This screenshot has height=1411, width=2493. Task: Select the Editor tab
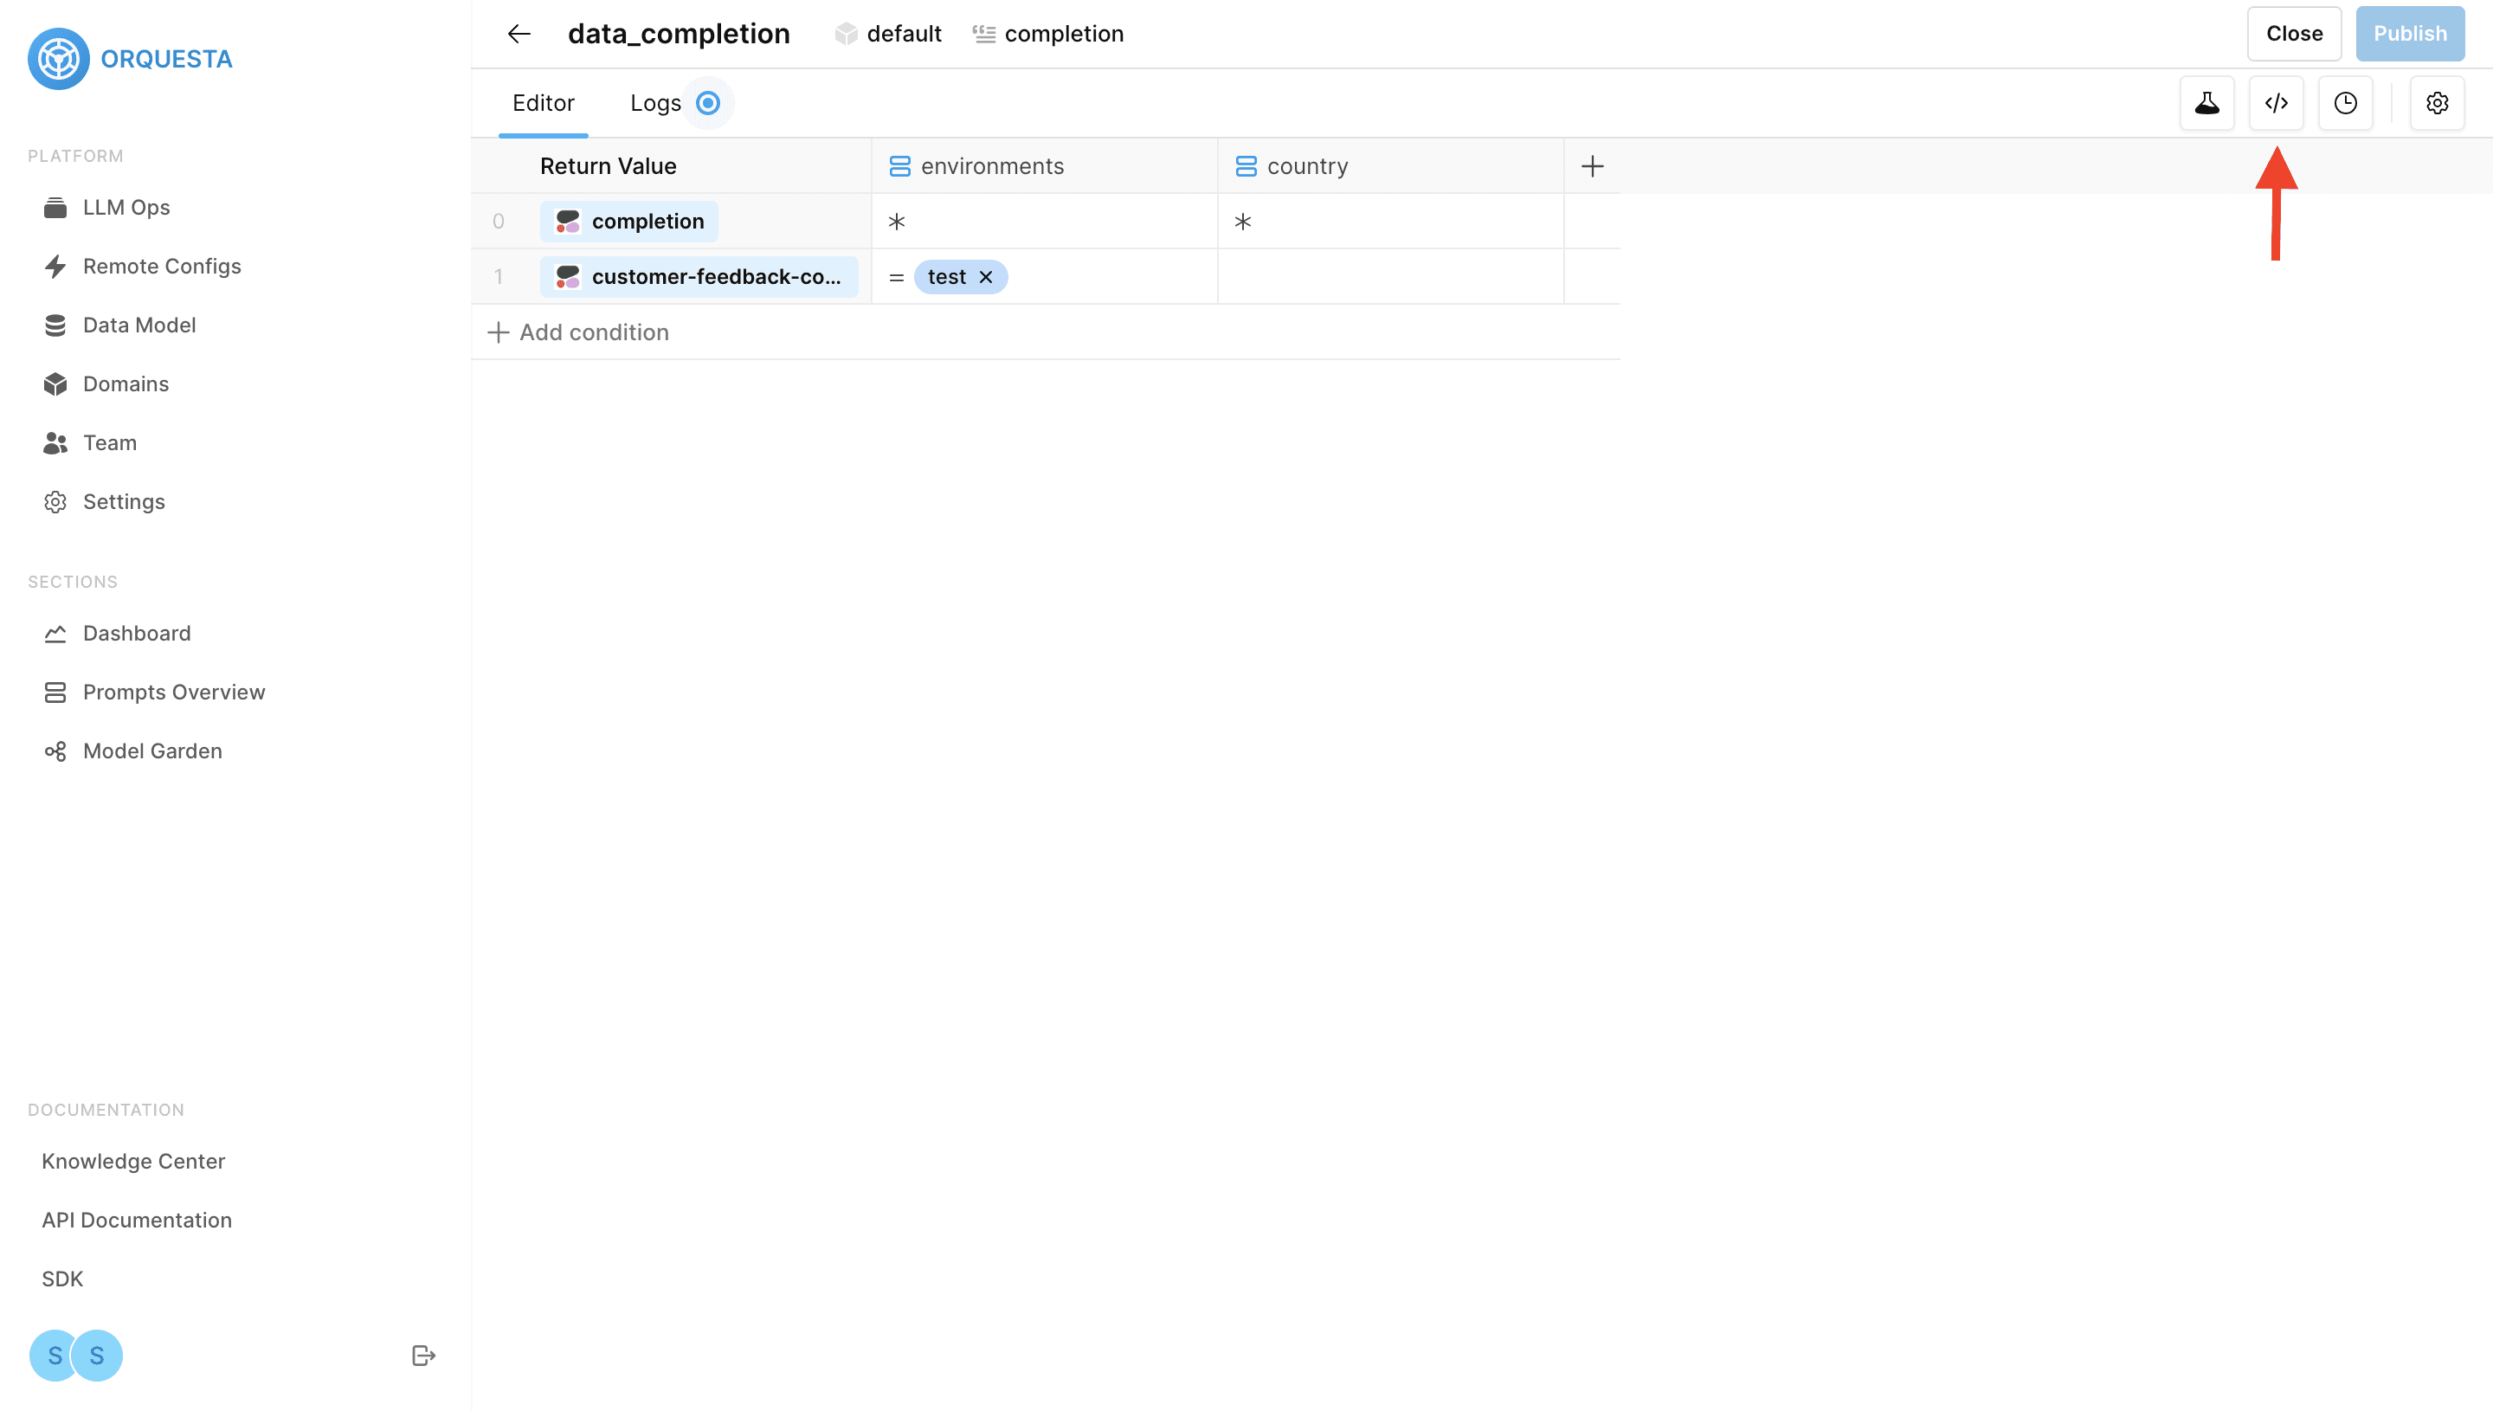543,103
